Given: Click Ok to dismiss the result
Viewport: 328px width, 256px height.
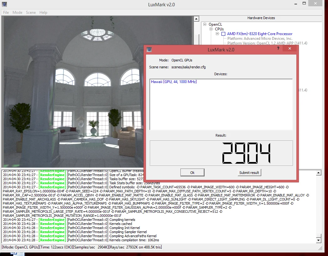Looking at the screenshot, I should tap(192, 173).
